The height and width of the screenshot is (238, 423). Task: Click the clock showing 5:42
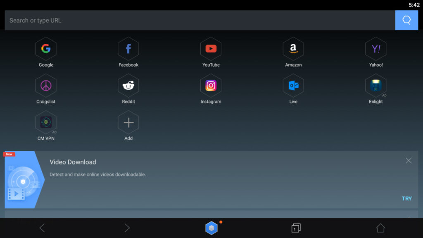414,5
